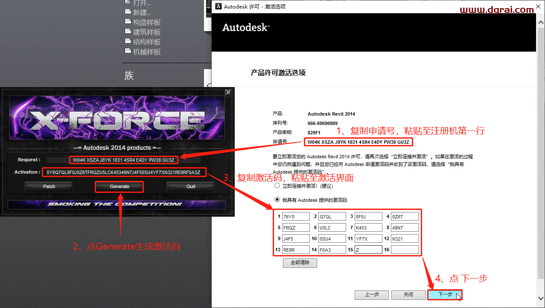Click the document icon beside 新建… in Revit

(x=128, y=12)
